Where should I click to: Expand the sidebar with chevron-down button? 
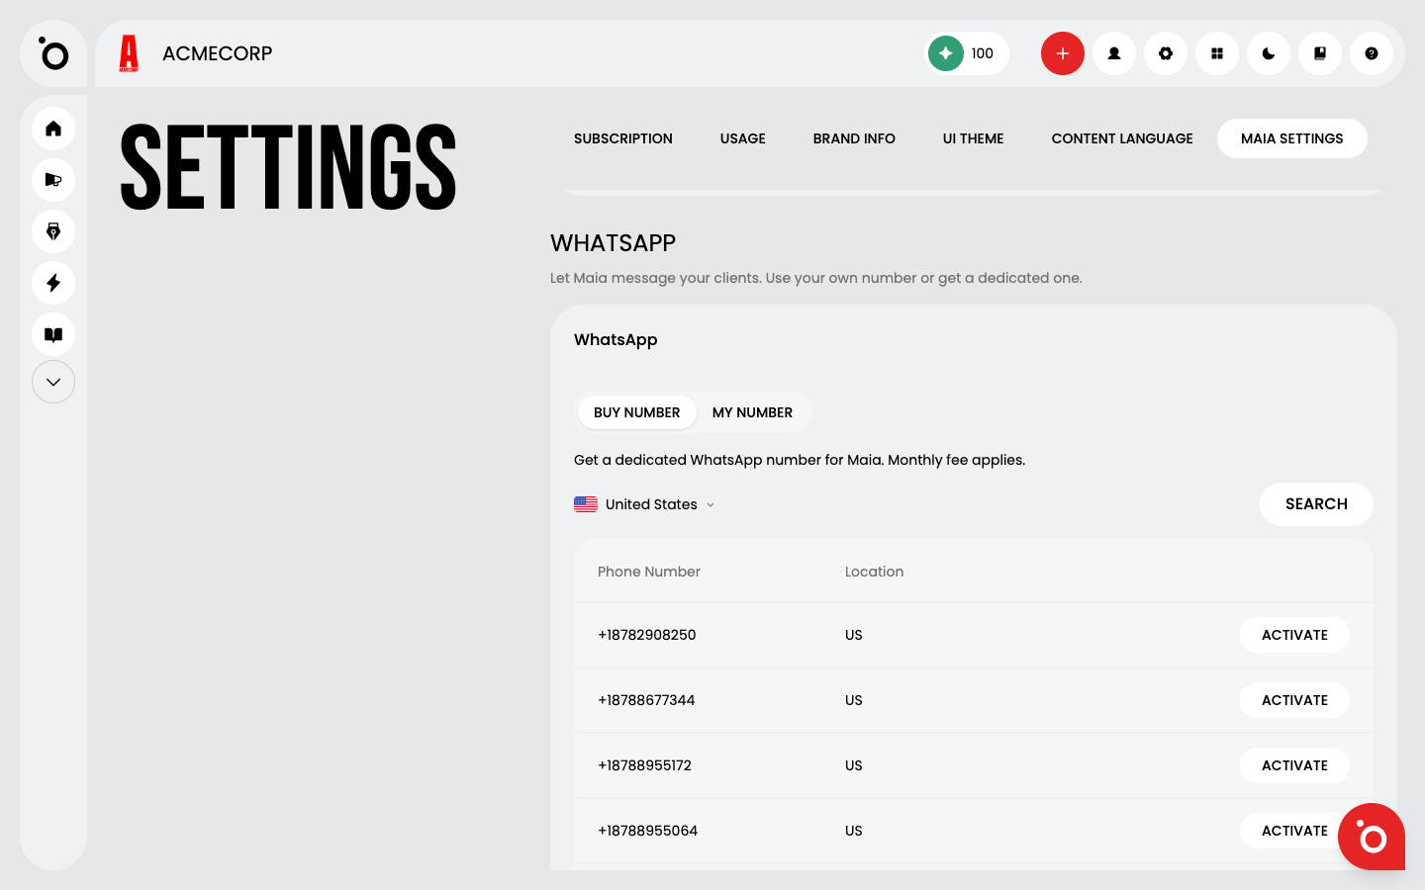53,382
